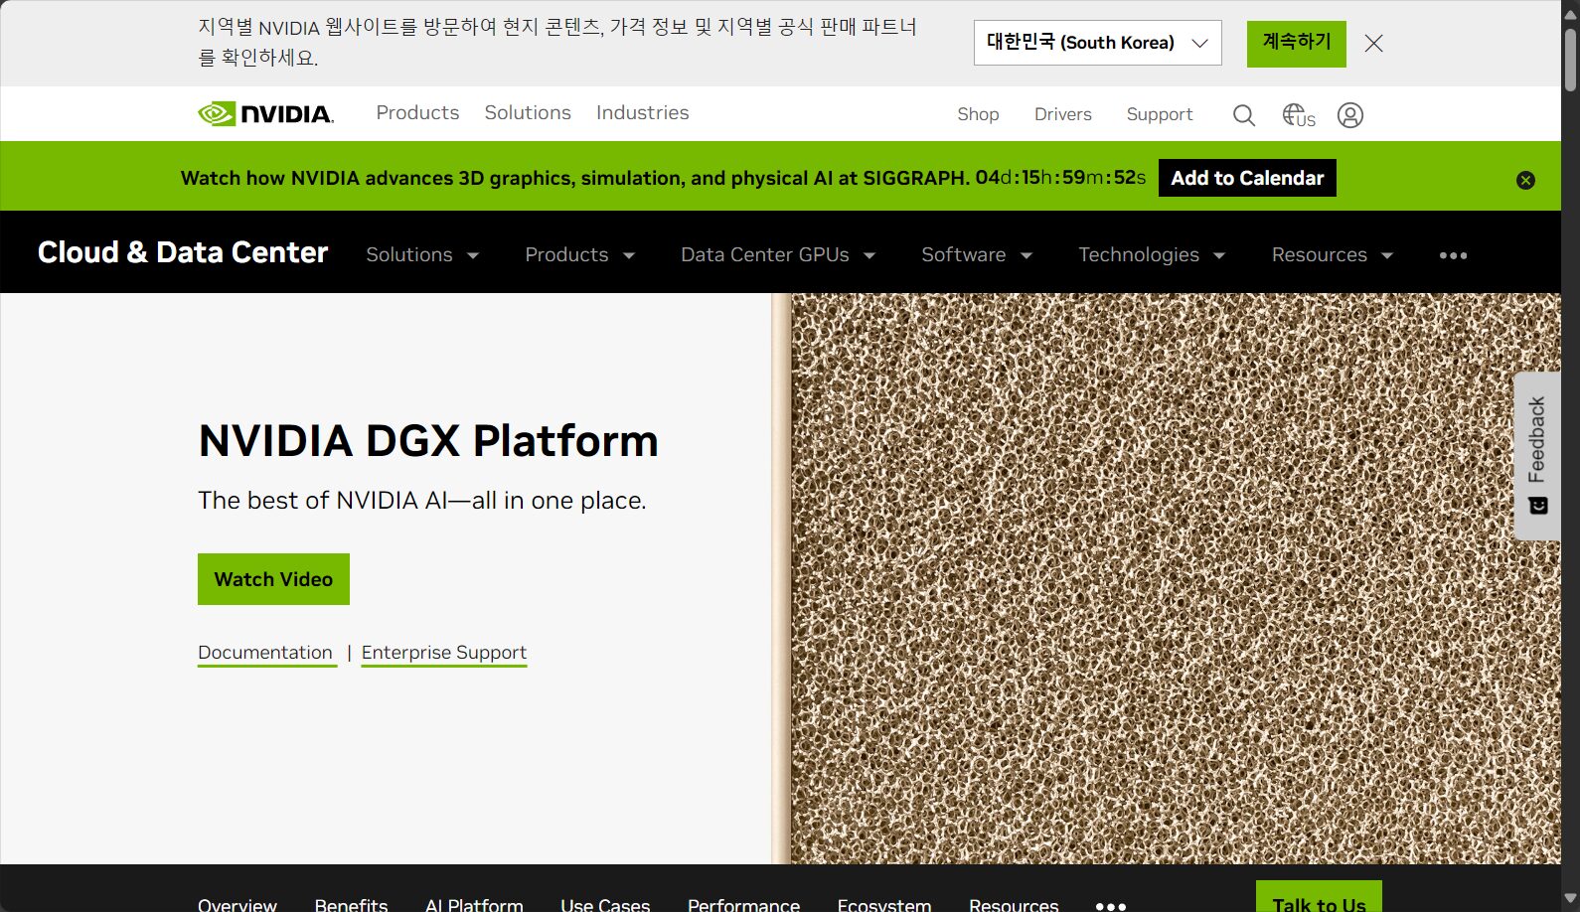The image size is (1580, 912).
Task: Jump to the Benefits tab
Action: [x=351, y=905]
